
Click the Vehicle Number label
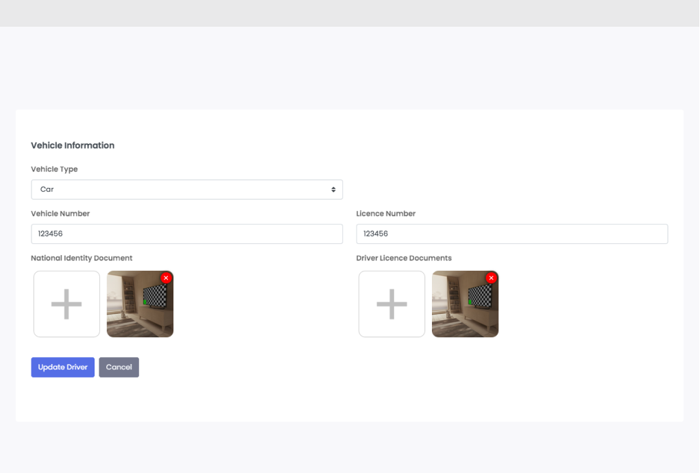[x=60, y=214]
